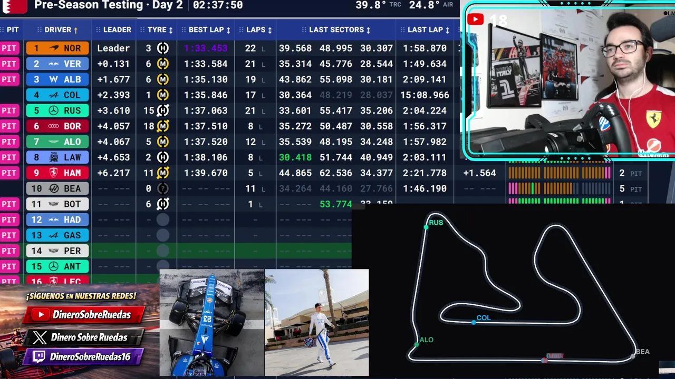Click the Bahrain flag icon in header
The height and width of the screenshot is (379, 675).
pos(14,6)
